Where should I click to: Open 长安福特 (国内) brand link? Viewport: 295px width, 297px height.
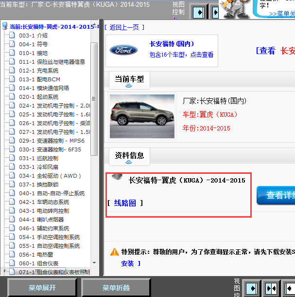click(172, 44)
